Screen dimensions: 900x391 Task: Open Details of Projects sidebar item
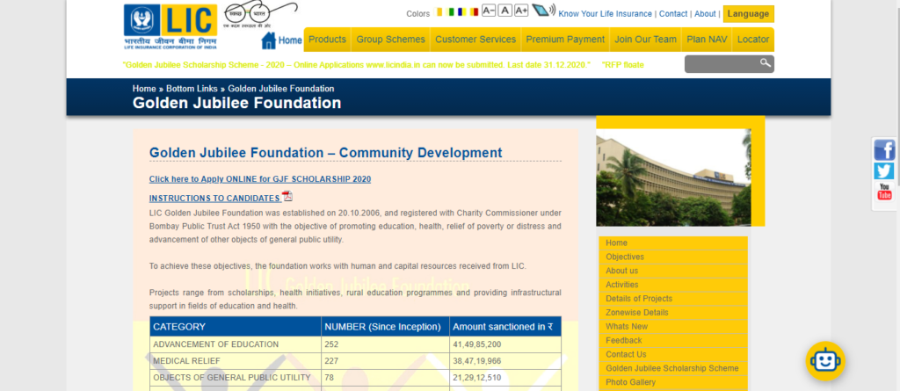click(673, 299)
